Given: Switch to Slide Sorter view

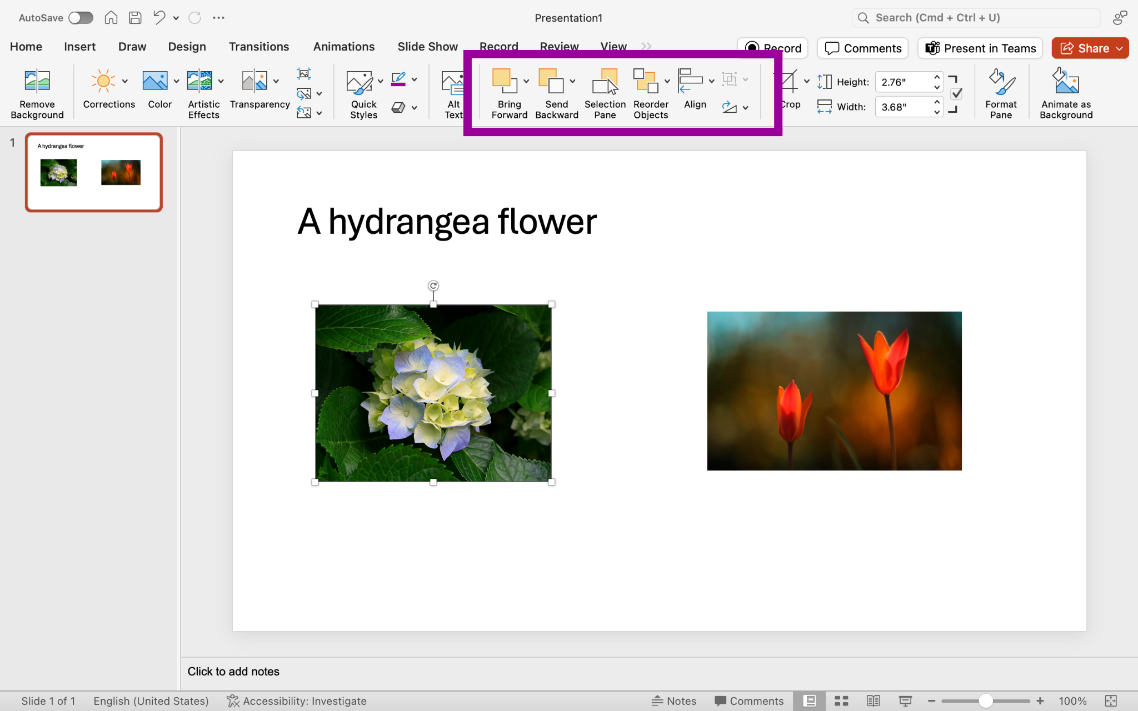Looking at the screenshot, I should tap(841, 701).
